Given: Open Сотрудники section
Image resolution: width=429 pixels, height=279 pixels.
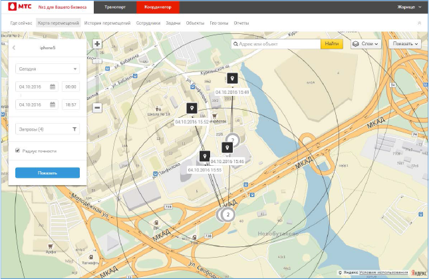Looking at the screenshot, I should (x=148, y=23).
